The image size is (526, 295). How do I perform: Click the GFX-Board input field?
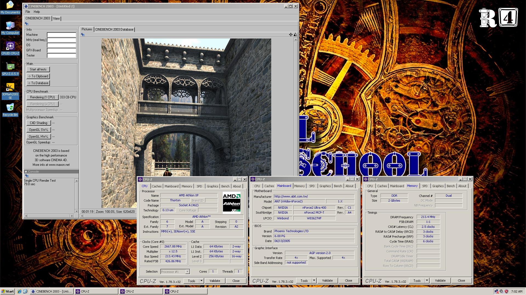62,50
